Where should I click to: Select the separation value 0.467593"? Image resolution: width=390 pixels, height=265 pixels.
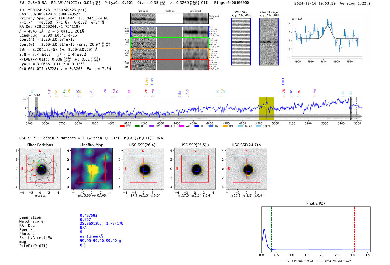point(90,216)
